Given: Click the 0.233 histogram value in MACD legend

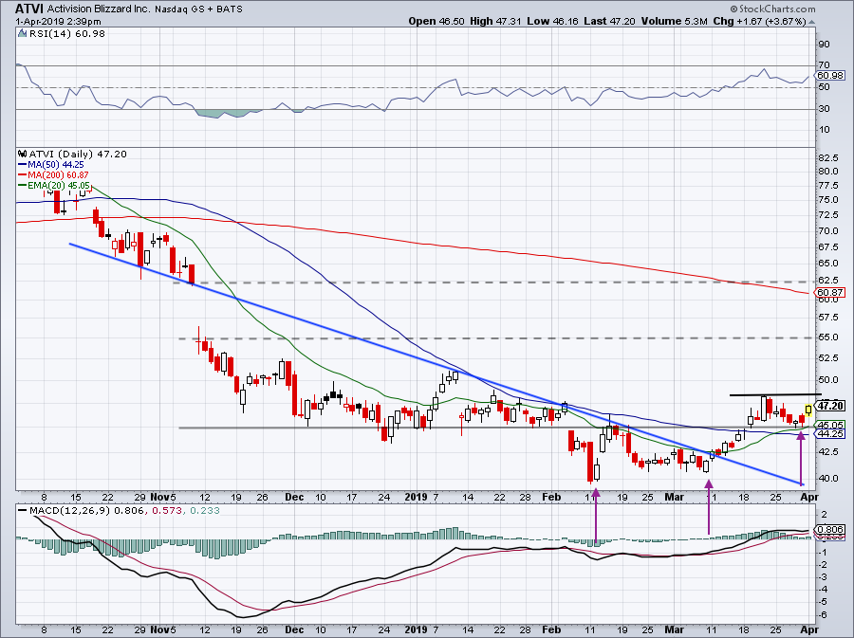Looking at the screenshot, I should coord(205,511).
